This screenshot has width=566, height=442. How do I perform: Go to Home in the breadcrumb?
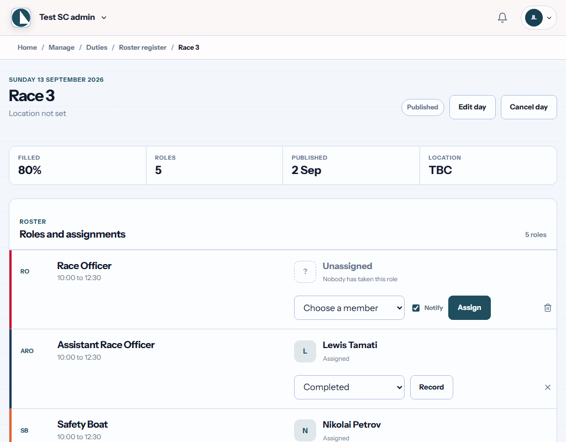coord(27,48)
